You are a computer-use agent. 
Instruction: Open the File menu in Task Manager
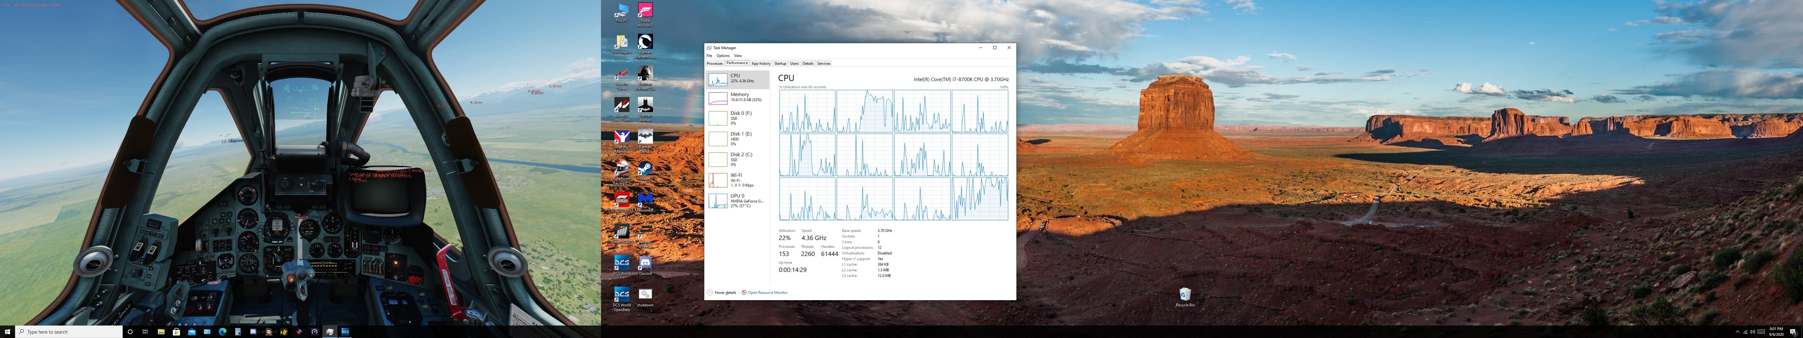[709, 55]
